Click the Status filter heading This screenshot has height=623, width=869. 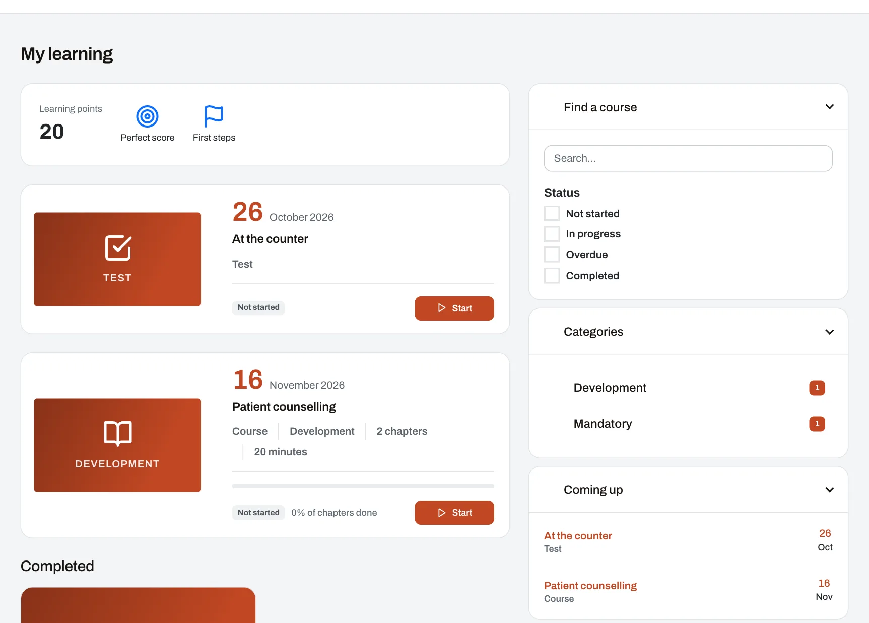tap(562, 193)
